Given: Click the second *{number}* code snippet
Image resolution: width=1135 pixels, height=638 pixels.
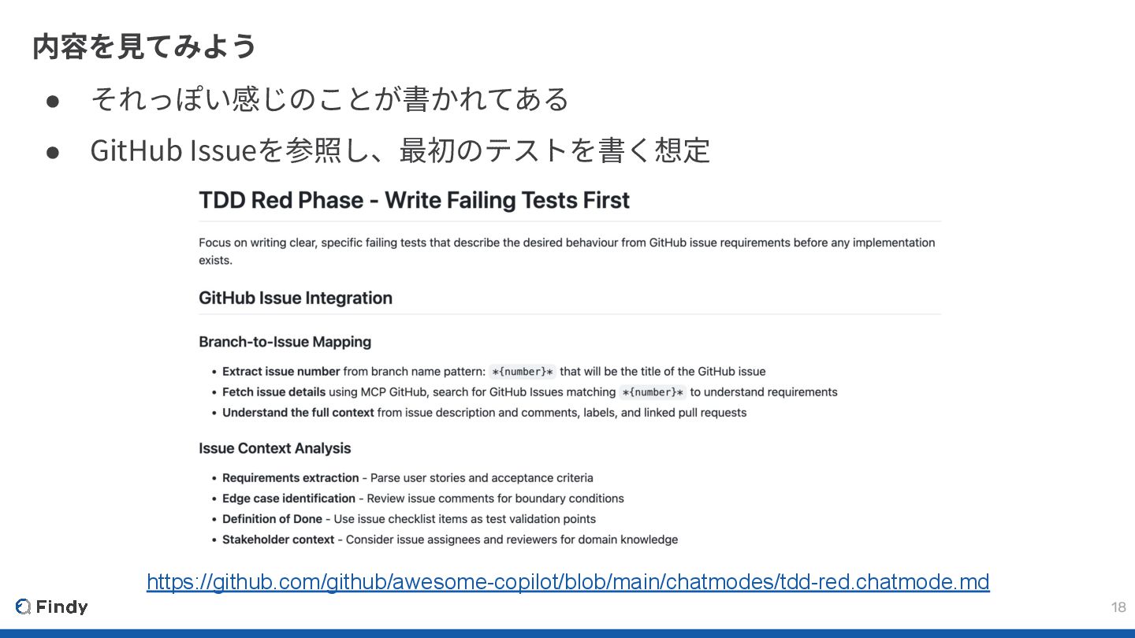Looking at the screenshot, I should [652, 392].
